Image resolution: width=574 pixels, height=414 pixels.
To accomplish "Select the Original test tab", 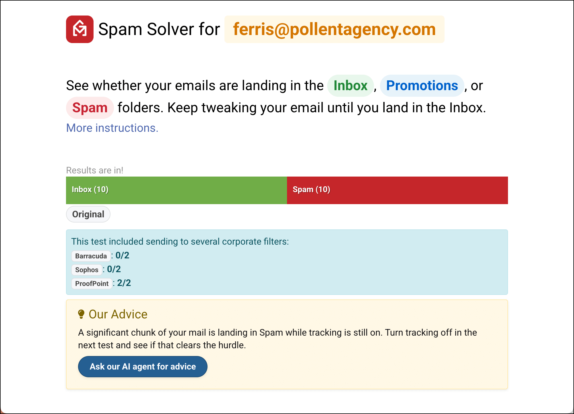I will click(x=88, y=214).
